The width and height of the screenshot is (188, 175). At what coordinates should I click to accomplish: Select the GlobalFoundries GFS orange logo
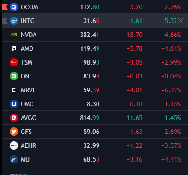tap(14, 132)
